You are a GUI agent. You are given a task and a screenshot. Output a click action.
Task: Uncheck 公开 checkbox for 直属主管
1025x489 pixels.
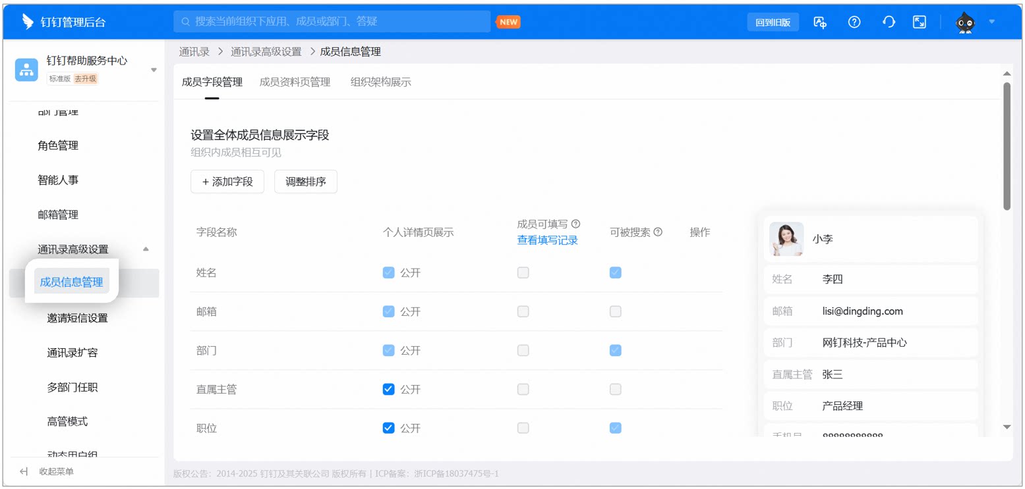point(389,389)
